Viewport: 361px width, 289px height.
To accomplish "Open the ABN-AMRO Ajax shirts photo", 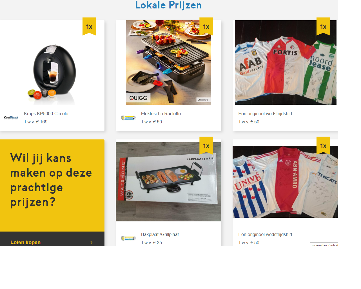I will 285,182.
